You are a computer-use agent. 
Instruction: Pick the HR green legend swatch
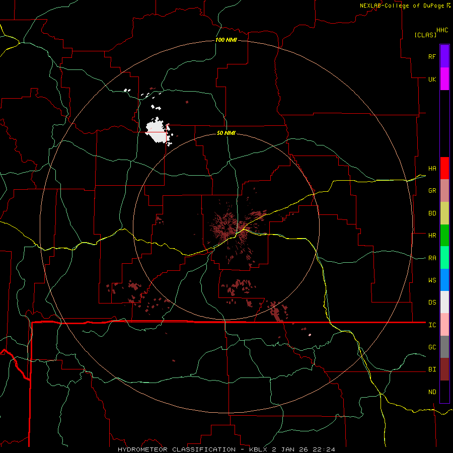coord(444,236)
